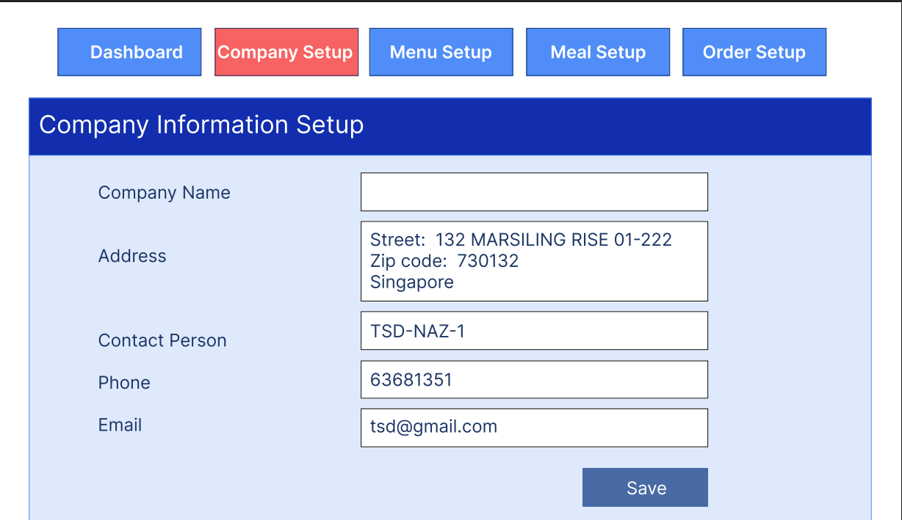Screen dimensions: 902x520
Task: Focus the Address text box
Action: (x=534, y=261)
